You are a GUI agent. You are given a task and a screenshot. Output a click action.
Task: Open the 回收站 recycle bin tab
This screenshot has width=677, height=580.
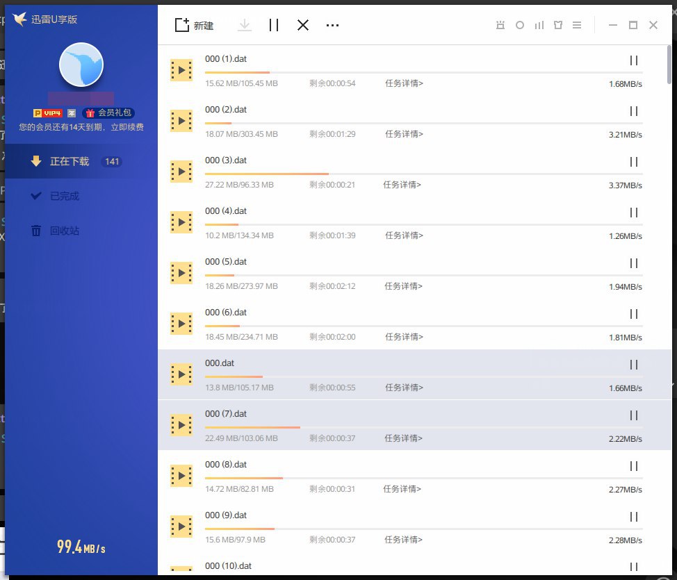(64, 231)
